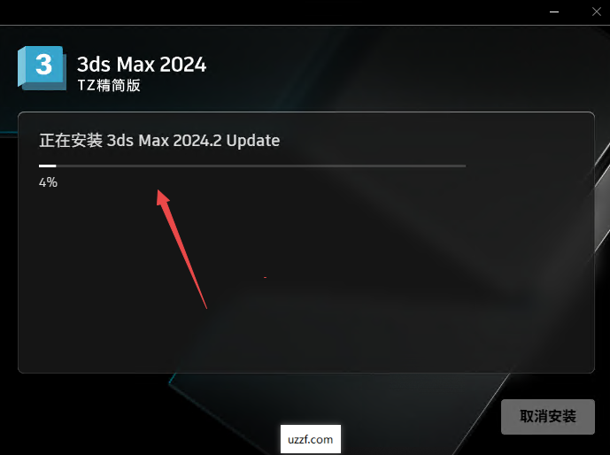
Task: Click the white number 3 on the logo
Action: click(x=43, y=64)
